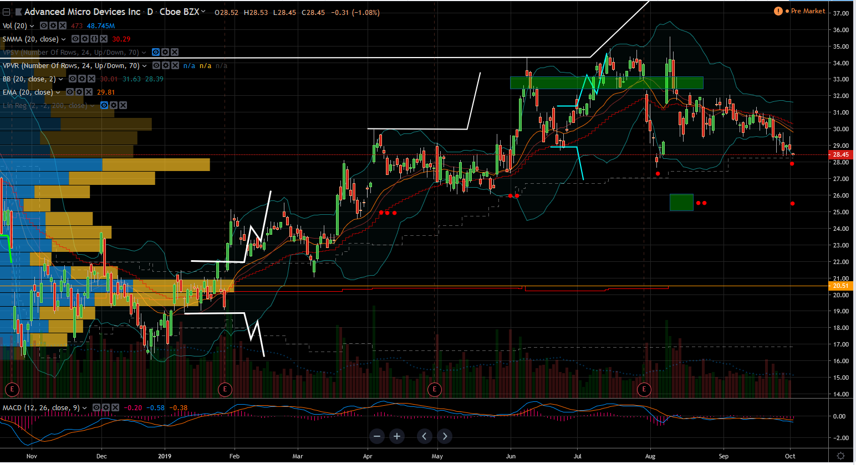Select the small green rectangle near 25.50
Viewport: 856px width, 465px height.
[681, 202]
